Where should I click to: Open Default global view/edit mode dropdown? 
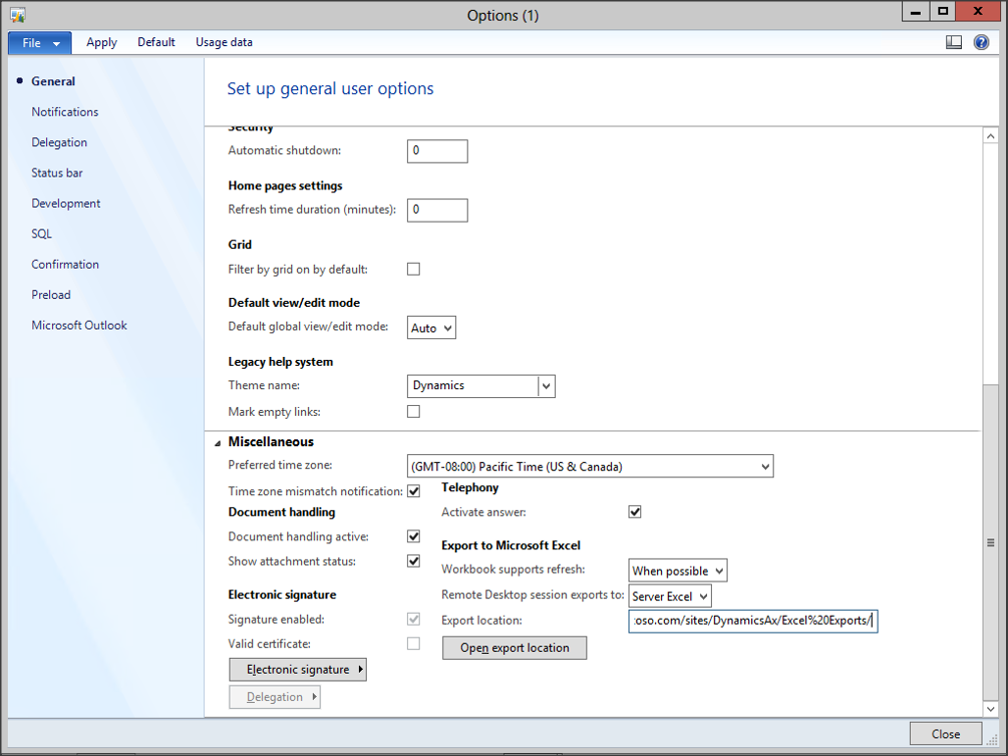(x=431, y=328)
